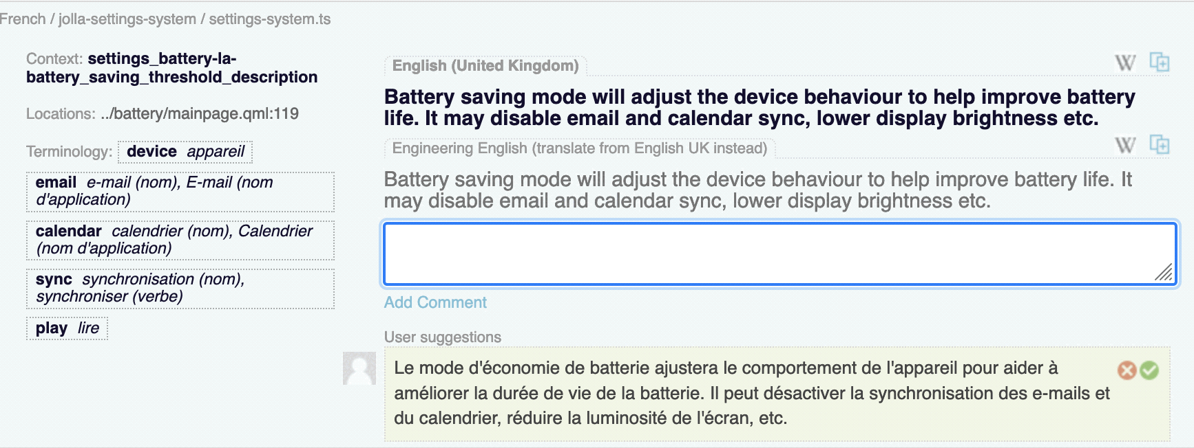Click the battery/mainpage.qml:119 location

[x=200, y=114]
